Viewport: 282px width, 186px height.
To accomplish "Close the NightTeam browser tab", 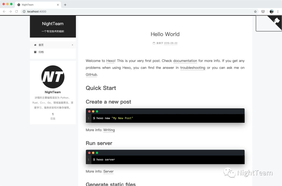I will tap(58, 5).
